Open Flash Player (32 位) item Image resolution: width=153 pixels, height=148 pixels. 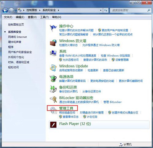(x=99, y=125)
